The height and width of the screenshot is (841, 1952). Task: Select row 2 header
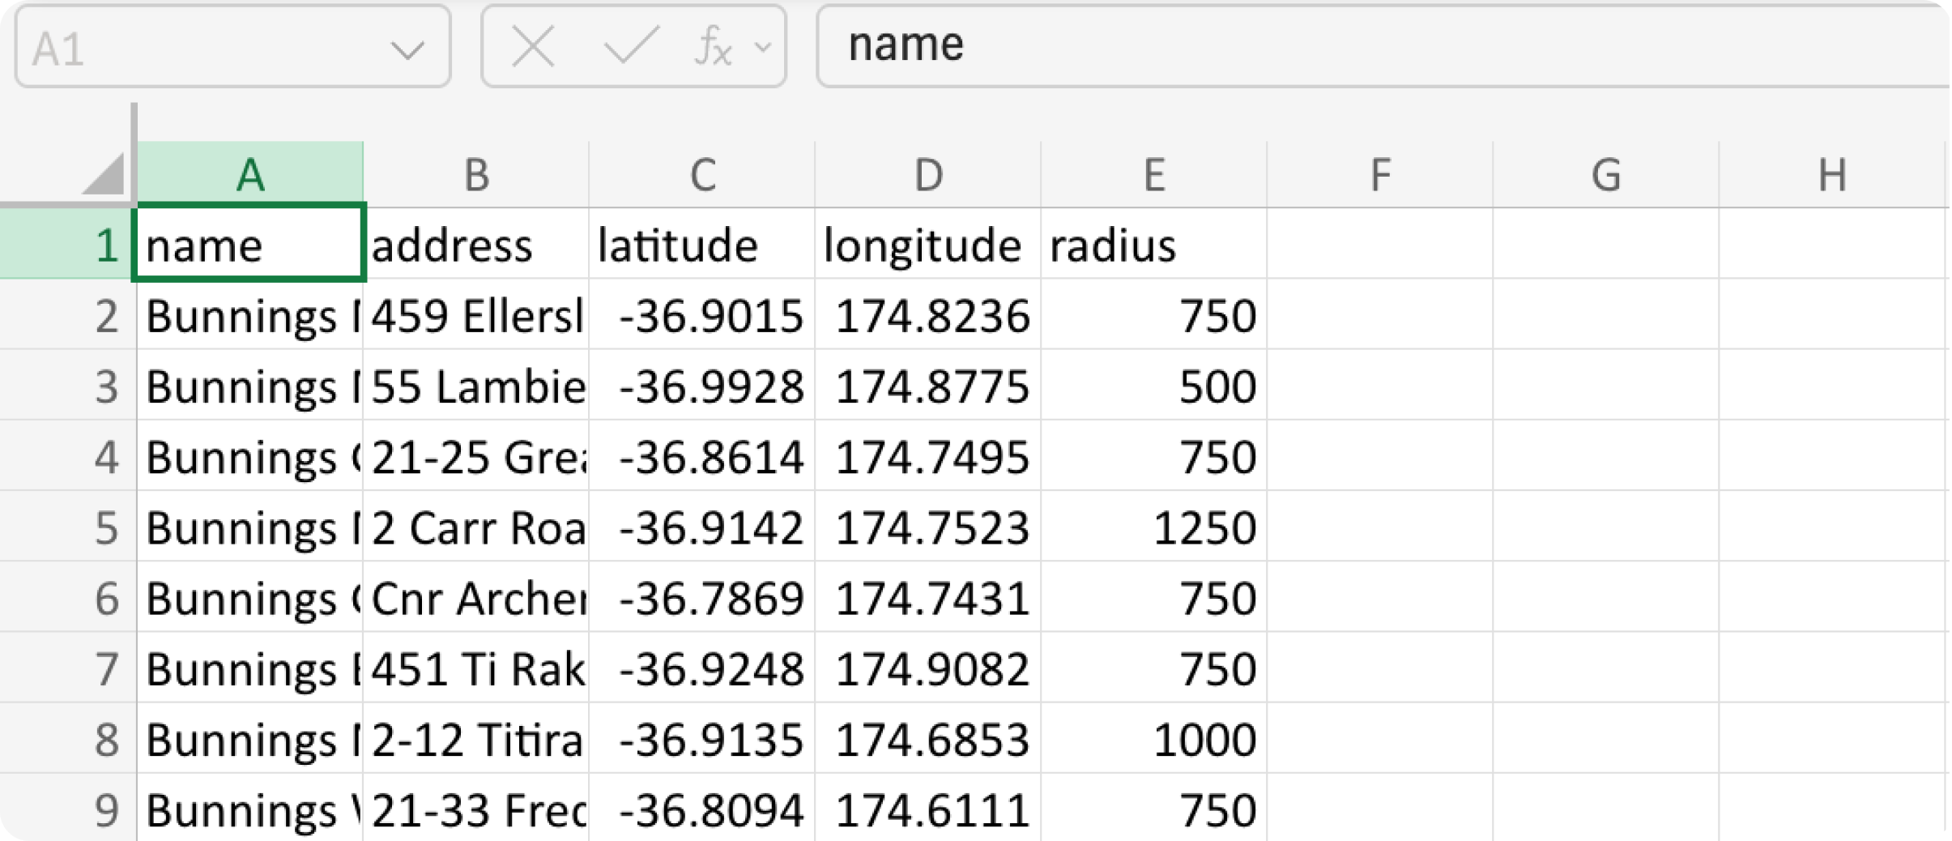tap(67, 314)
